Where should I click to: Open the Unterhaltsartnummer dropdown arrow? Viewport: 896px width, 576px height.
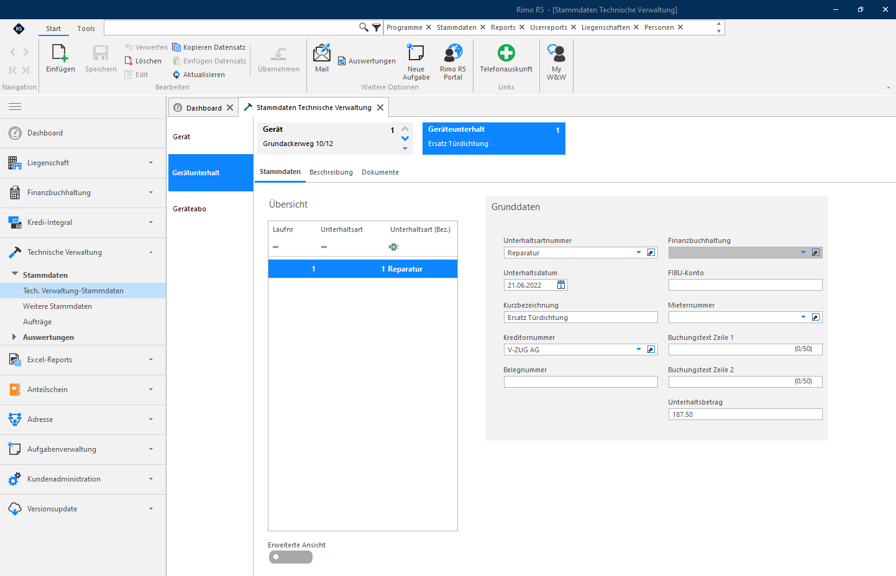(639, 253)
